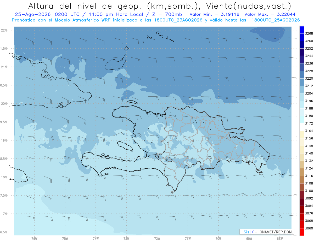Click the 'Valor Min. = 3.19118' value
This screenshot has height=242, width=314.
[x=214, y=15]
